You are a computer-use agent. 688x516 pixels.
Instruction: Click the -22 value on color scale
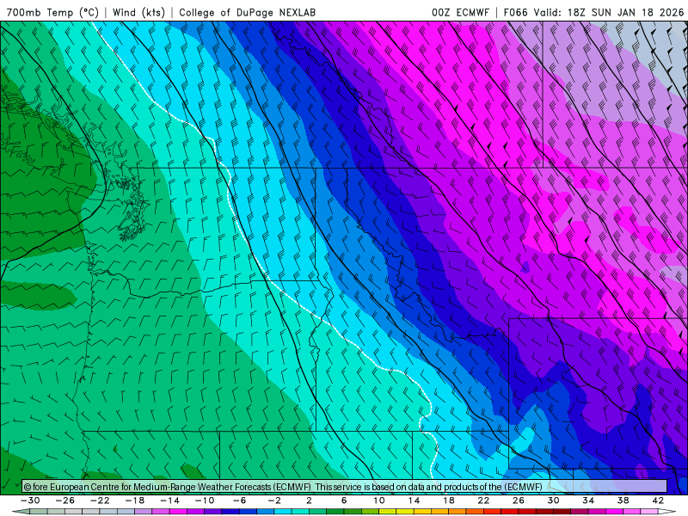[x=100, y=501]
